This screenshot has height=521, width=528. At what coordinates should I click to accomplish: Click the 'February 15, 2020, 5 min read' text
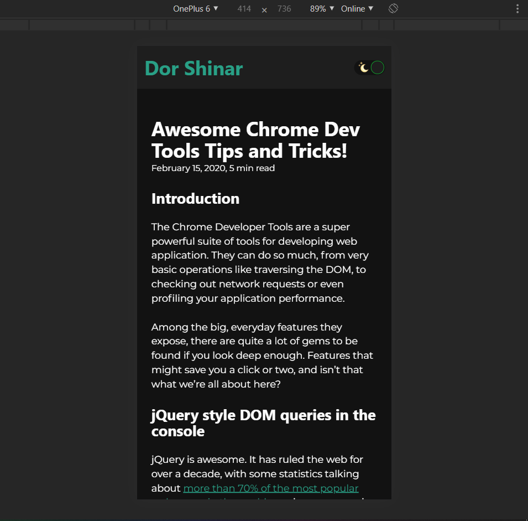coord(213,168)
